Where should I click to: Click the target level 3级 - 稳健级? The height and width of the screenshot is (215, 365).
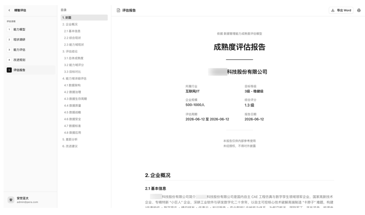tap(254, 91)
